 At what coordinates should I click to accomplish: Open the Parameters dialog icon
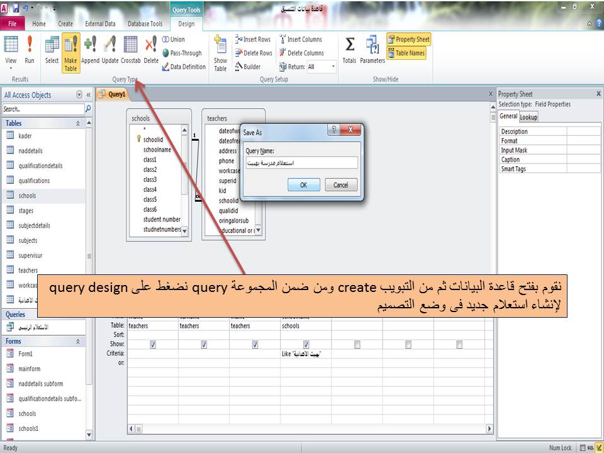(372, 50)
